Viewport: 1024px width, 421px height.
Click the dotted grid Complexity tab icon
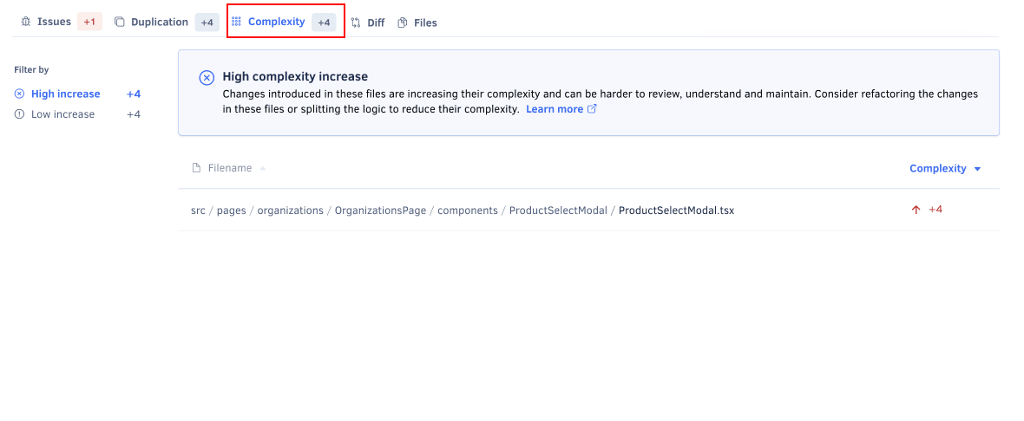pos(236,22)
